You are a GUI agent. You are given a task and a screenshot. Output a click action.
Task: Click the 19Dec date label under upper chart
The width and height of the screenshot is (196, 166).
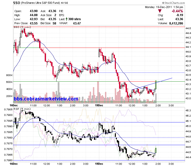point(99,105)
